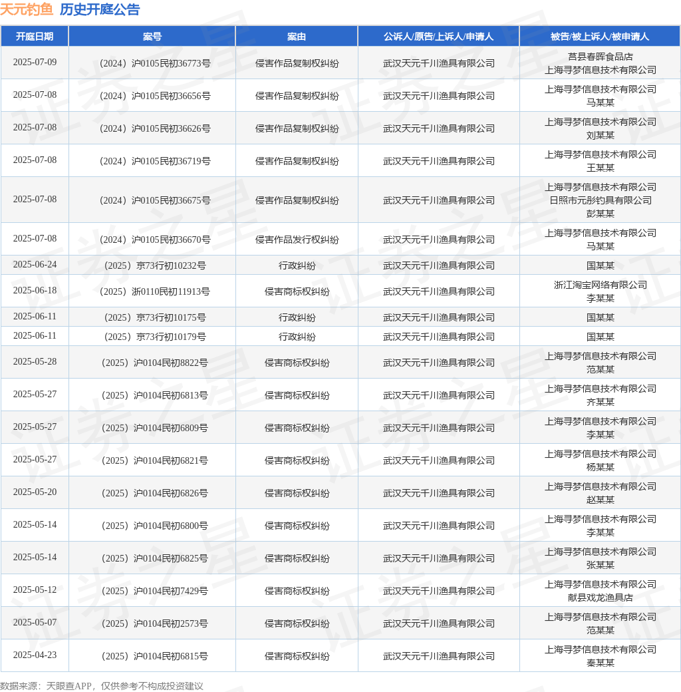Click defendant 日照市元彤钓具有限公司
The image size is (681, 692).
tap(601, 200)
